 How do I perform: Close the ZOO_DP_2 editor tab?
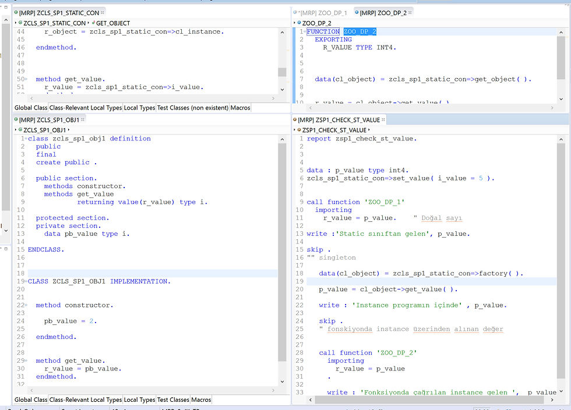coord(410,13)
